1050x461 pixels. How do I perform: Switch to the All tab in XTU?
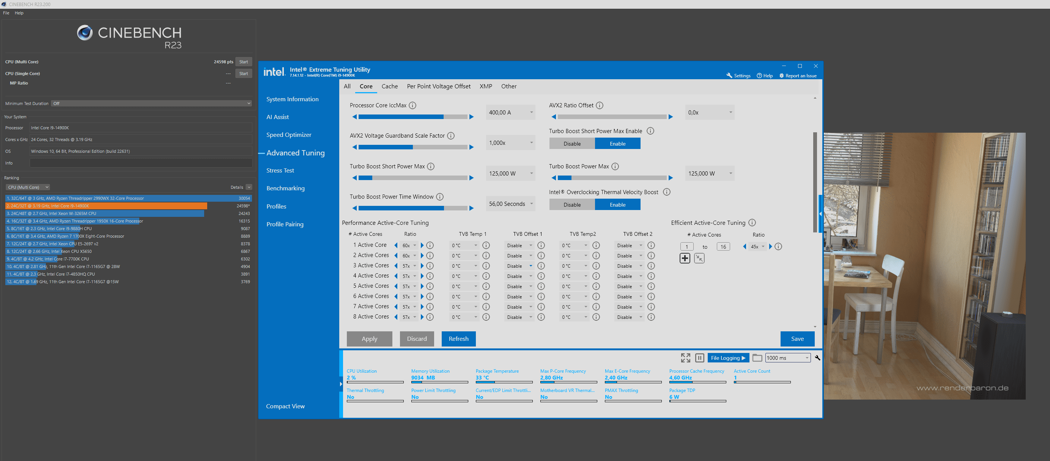pyautogui.click(x=347, y=86)
